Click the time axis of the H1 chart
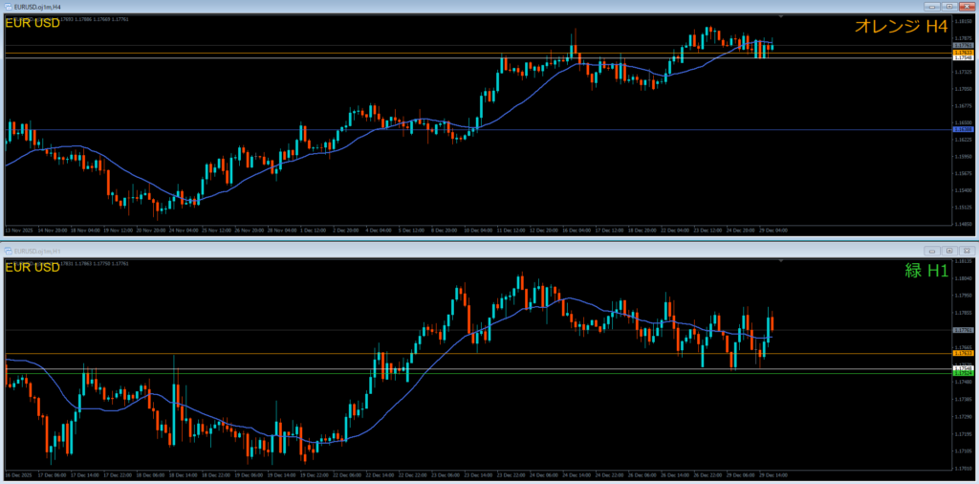This screenshot has width=979, height=484. (x=478, y=474)
